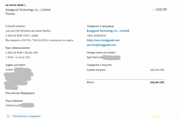Screen dimensions: 179x120
Task: Click the Сумма покупки amount 220,99 USD
Action: click(157, 70)
